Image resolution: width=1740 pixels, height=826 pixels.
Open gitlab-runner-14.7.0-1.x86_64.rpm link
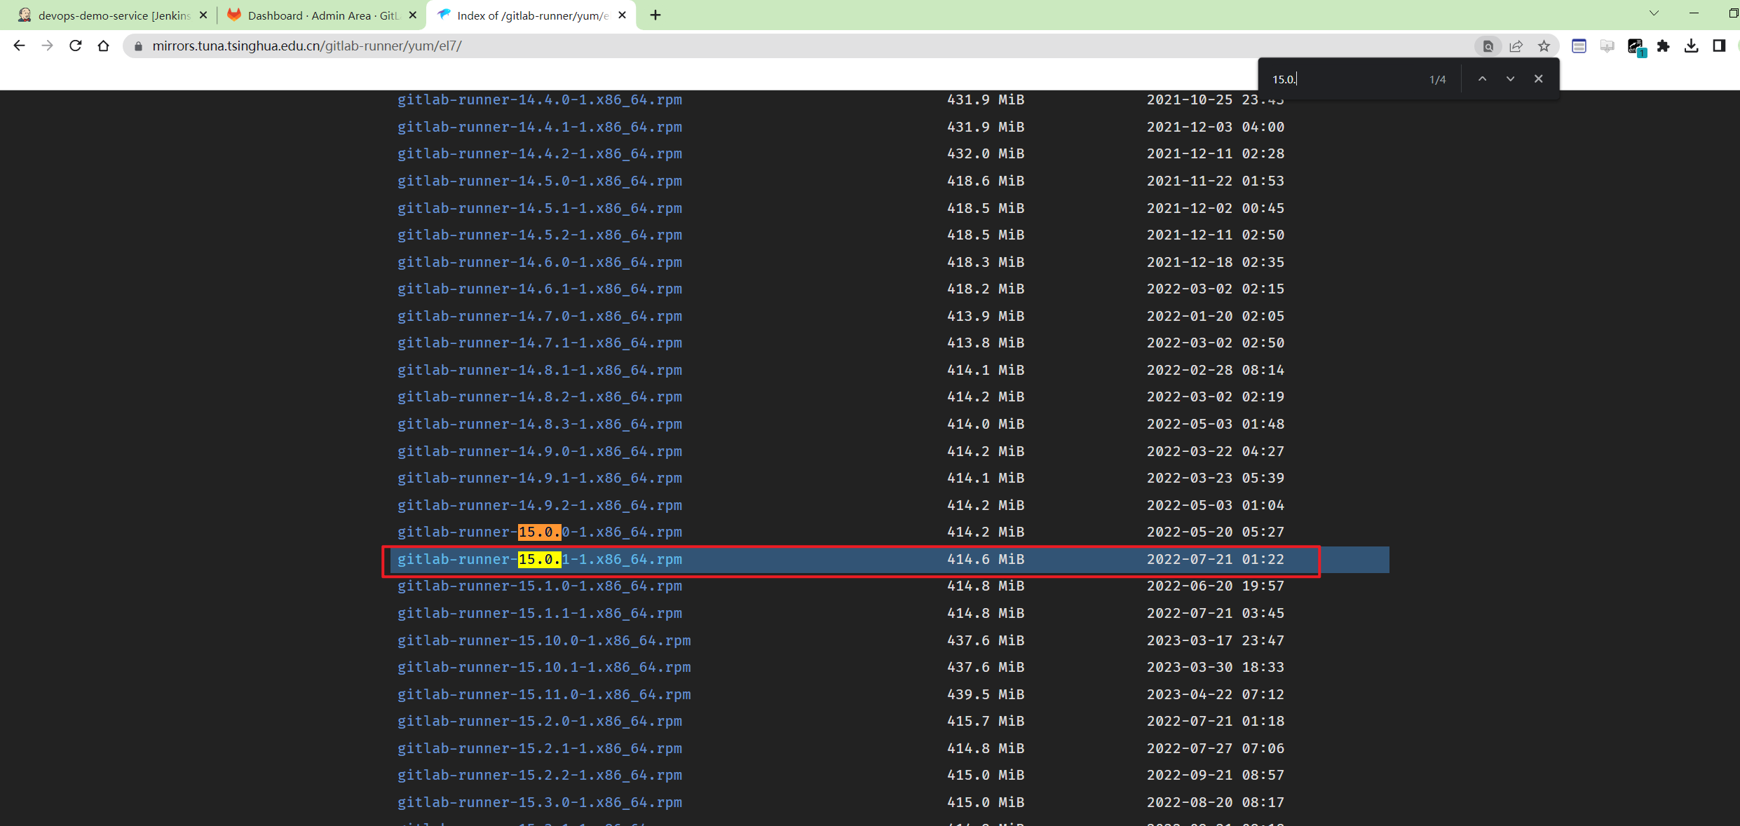coord(540,316)
